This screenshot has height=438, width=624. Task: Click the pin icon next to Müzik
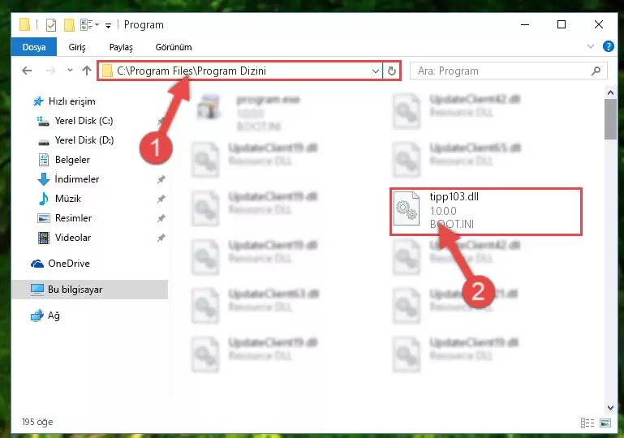click(161, 199)
